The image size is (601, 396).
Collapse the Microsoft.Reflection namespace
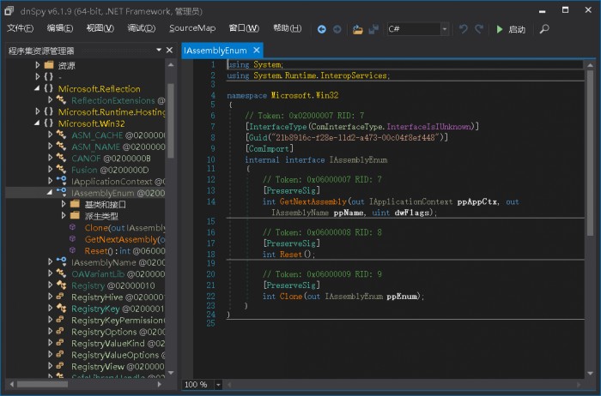[37, 88]
